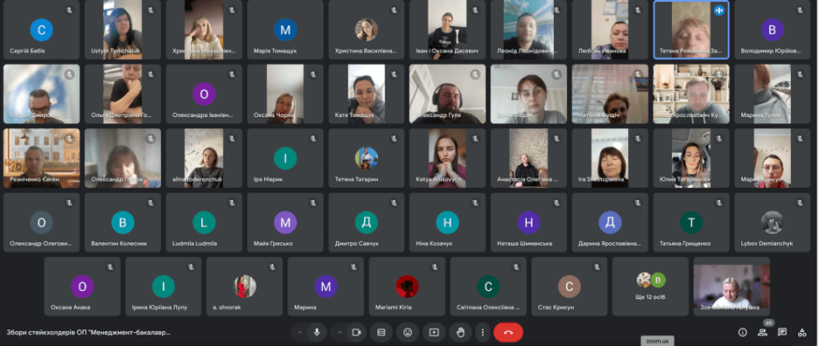Select the video tile of Юлия Татаринова

coord(691,158)
